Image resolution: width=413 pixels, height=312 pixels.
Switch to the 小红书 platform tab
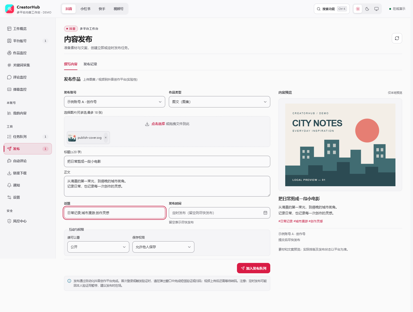85,9
